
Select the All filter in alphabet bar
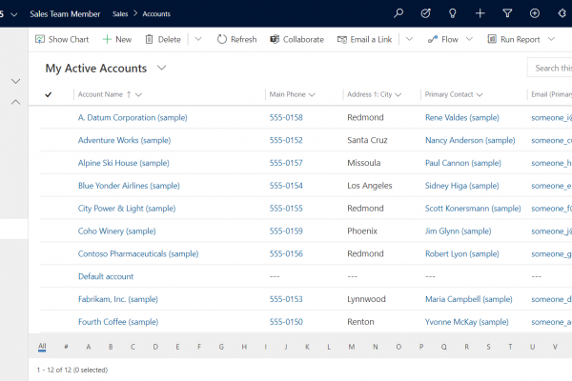(42, 347)
